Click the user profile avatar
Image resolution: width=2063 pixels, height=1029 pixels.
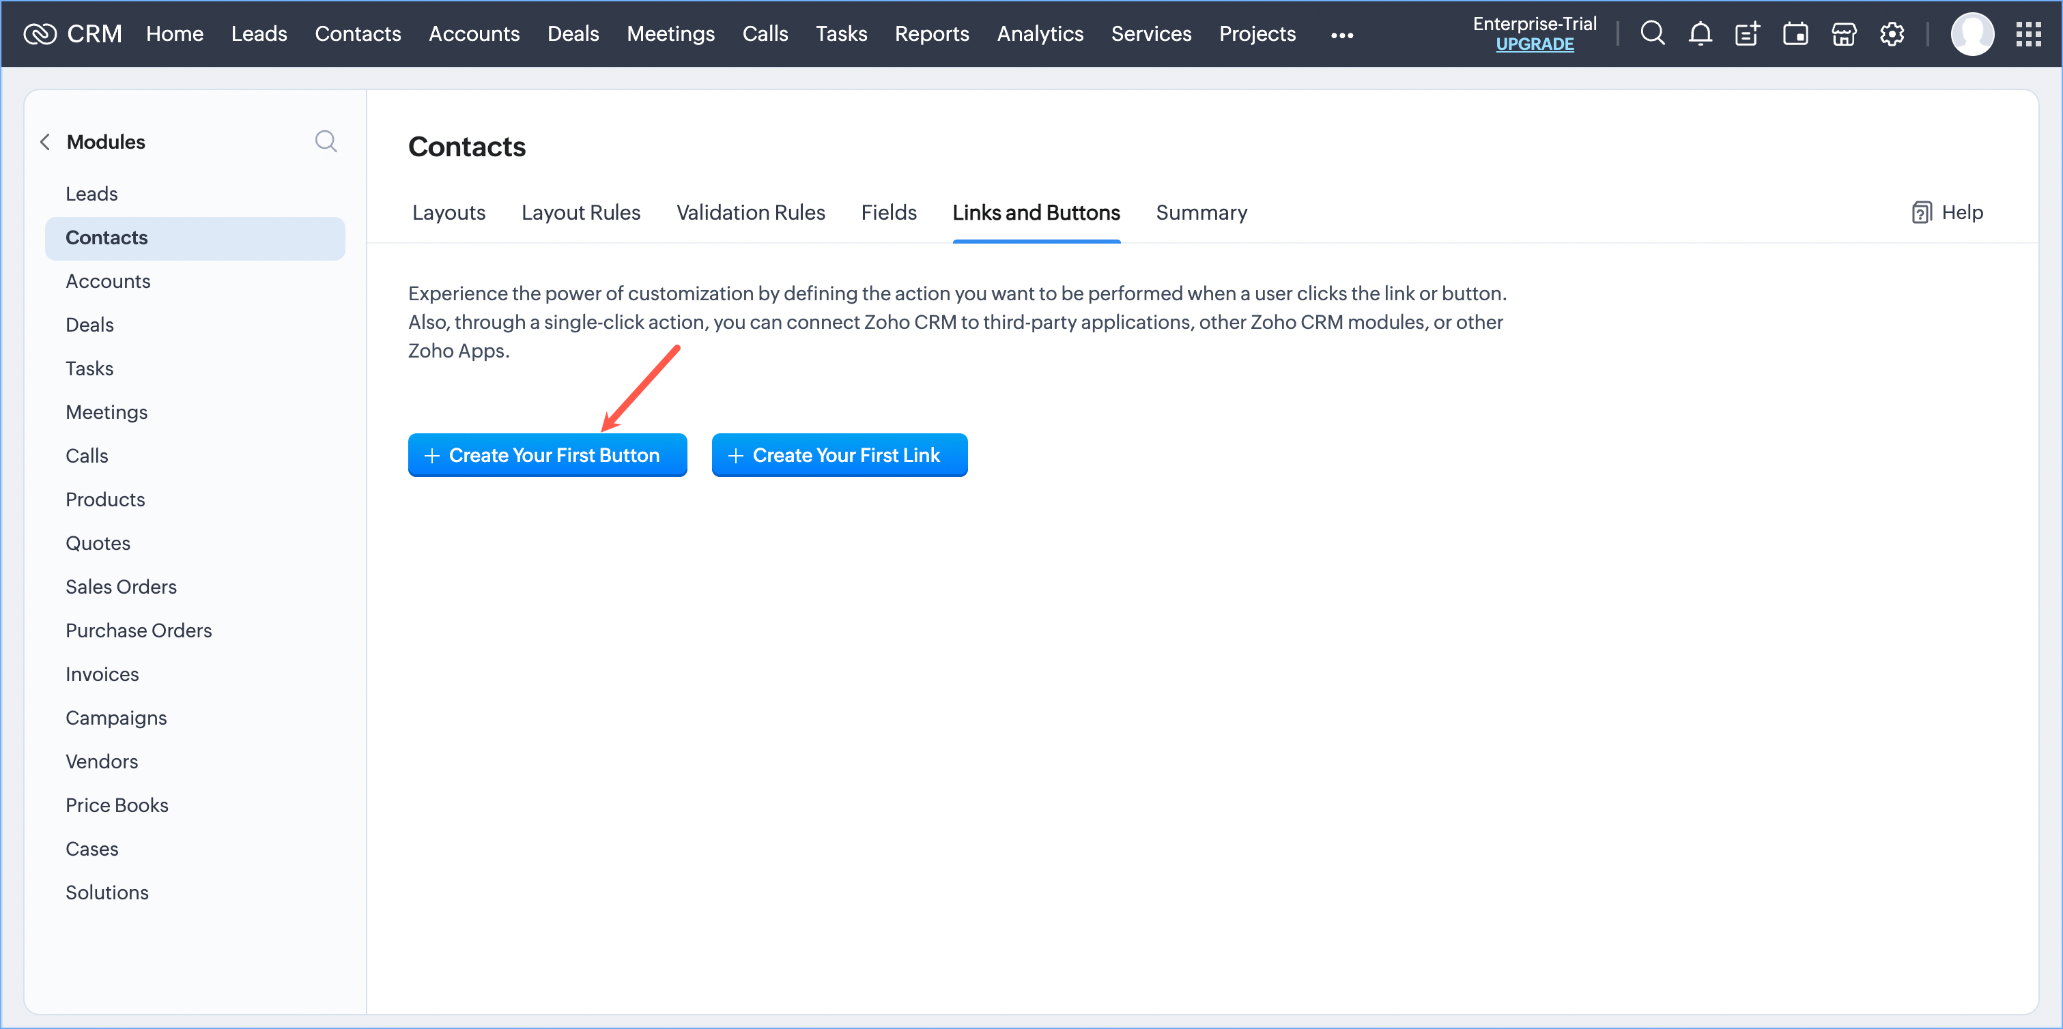pyautogui.click(x=1972, y=33)
